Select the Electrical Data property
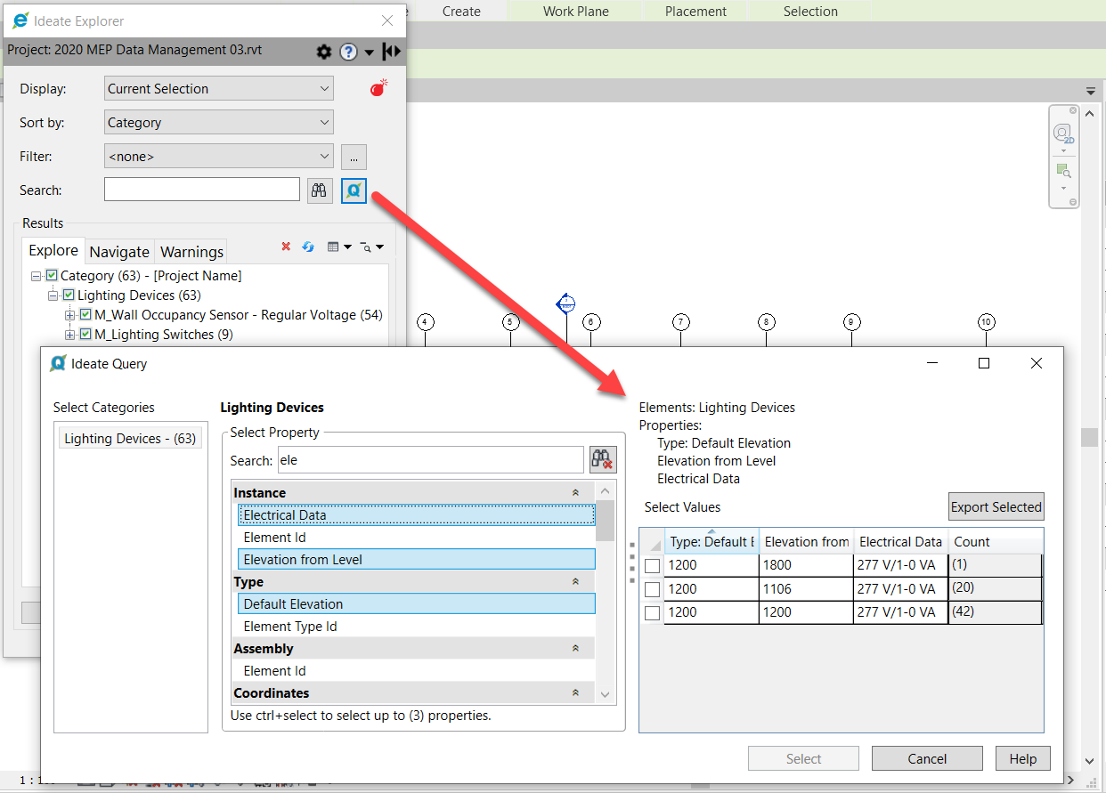1106x793 pixels. (417, 514)
